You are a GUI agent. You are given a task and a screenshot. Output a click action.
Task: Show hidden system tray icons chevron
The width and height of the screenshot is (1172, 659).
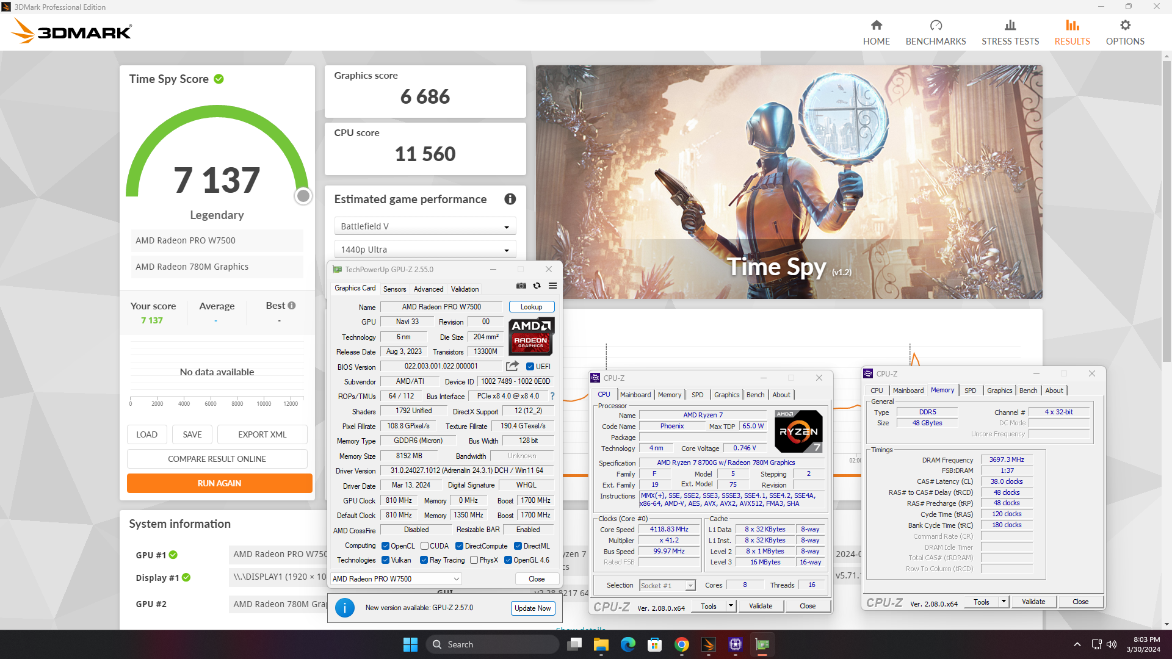[x=1077, y=644]
